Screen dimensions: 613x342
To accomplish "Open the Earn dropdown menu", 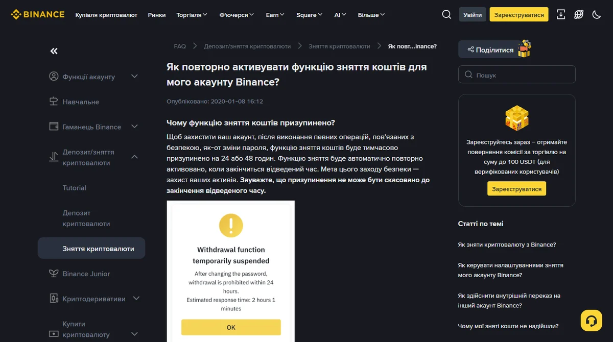I will click(x=275, y=15).
